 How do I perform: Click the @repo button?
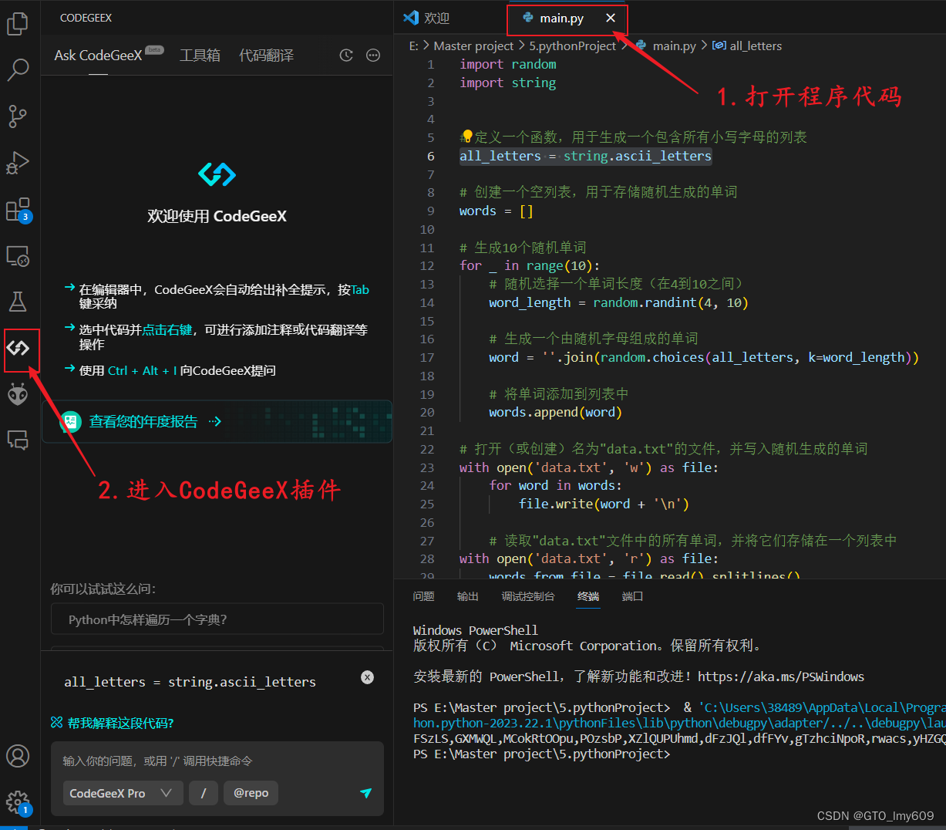tap(251, 793)
